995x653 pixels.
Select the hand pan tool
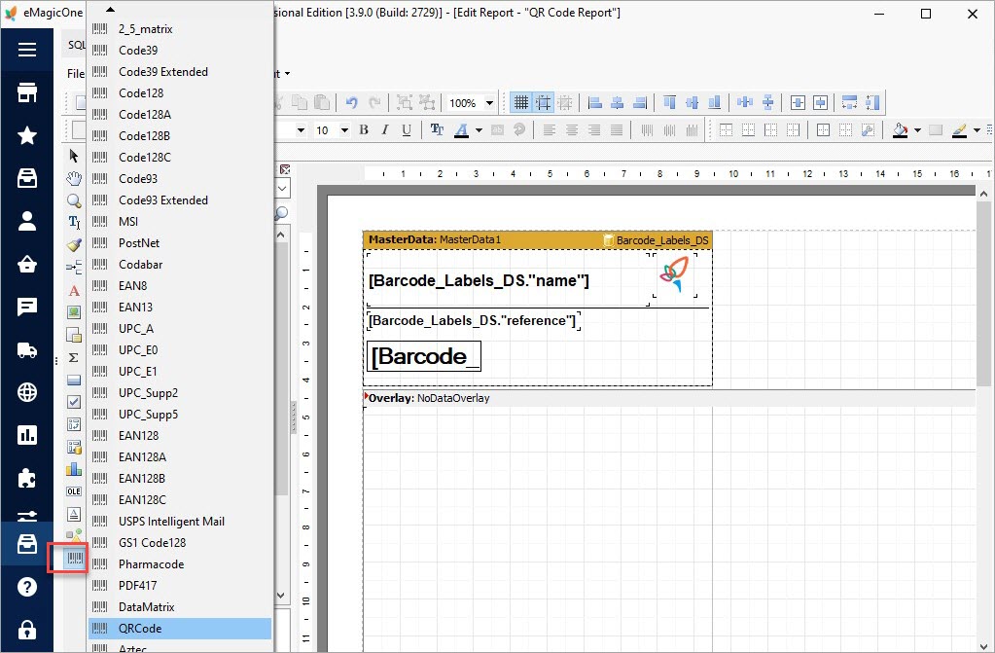point(74,178)
